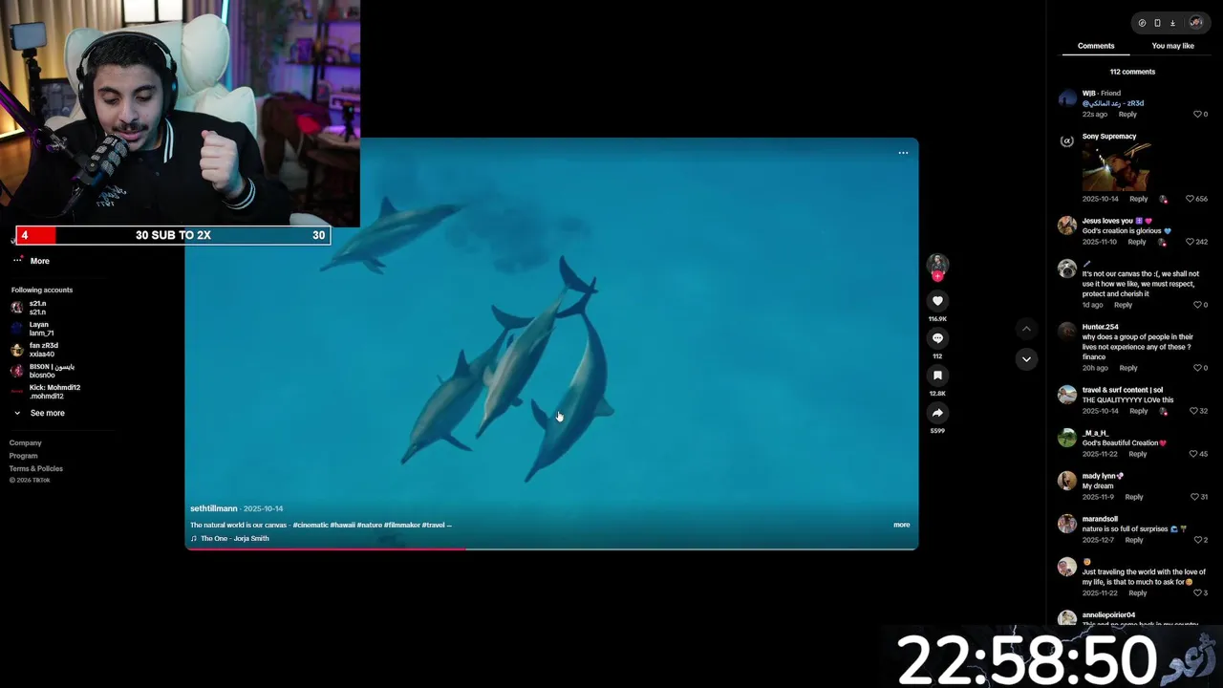The image size is (1223, 688).
Task: Open the @رعد المالكي - zR3d mention
Action: (1113, 103)
